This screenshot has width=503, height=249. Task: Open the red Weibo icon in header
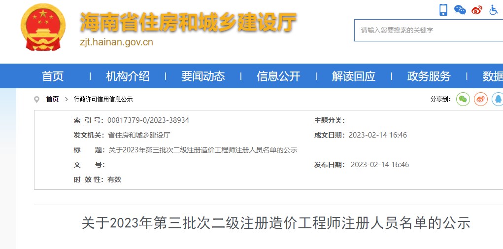pos(476,10)
